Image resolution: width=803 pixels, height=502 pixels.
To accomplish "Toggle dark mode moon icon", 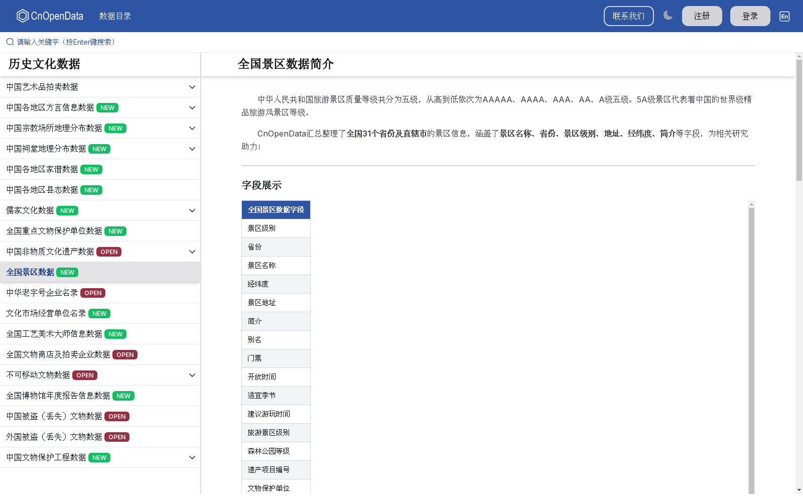I will pyautogui.click(x=668, y=16).
